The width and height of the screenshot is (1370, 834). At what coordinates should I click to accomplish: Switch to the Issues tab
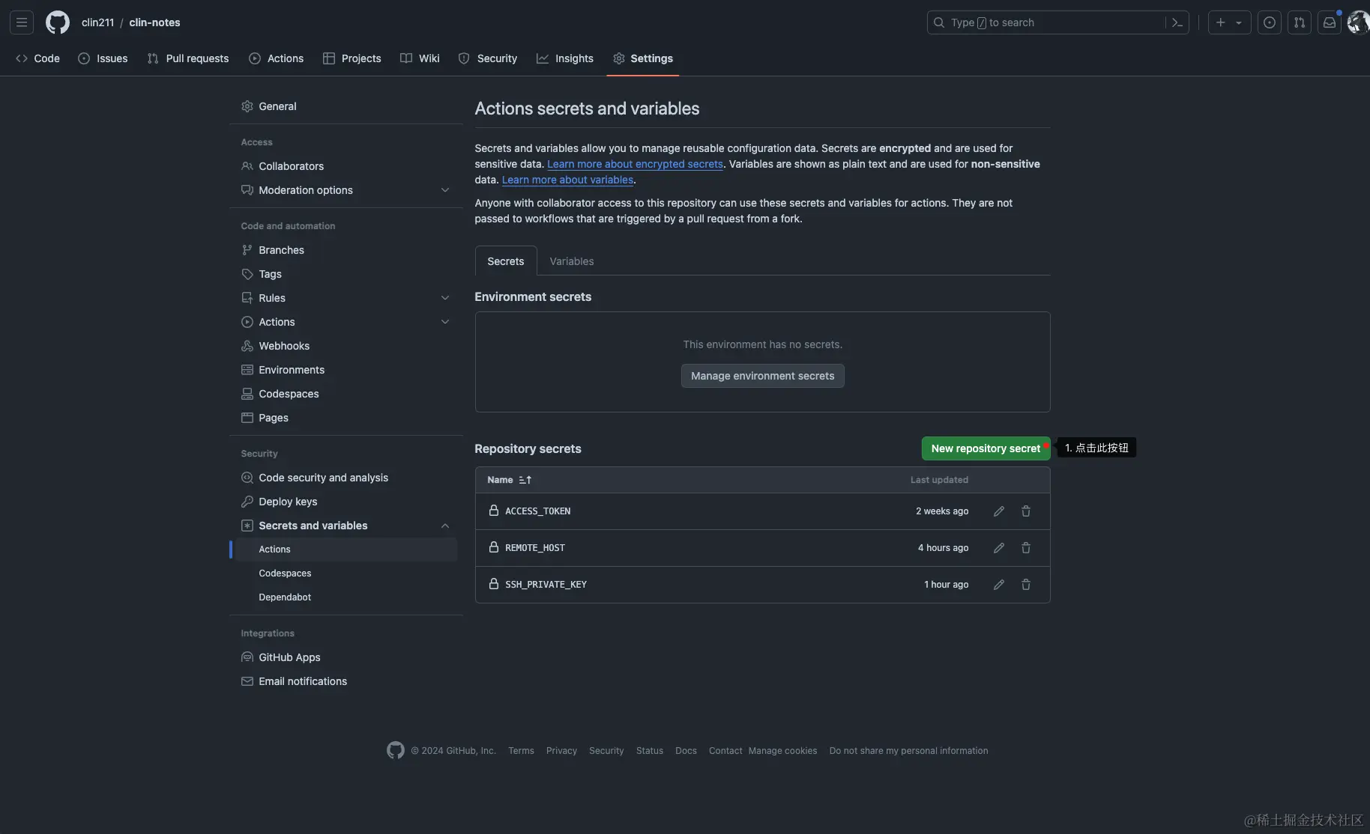coord(103,58)
